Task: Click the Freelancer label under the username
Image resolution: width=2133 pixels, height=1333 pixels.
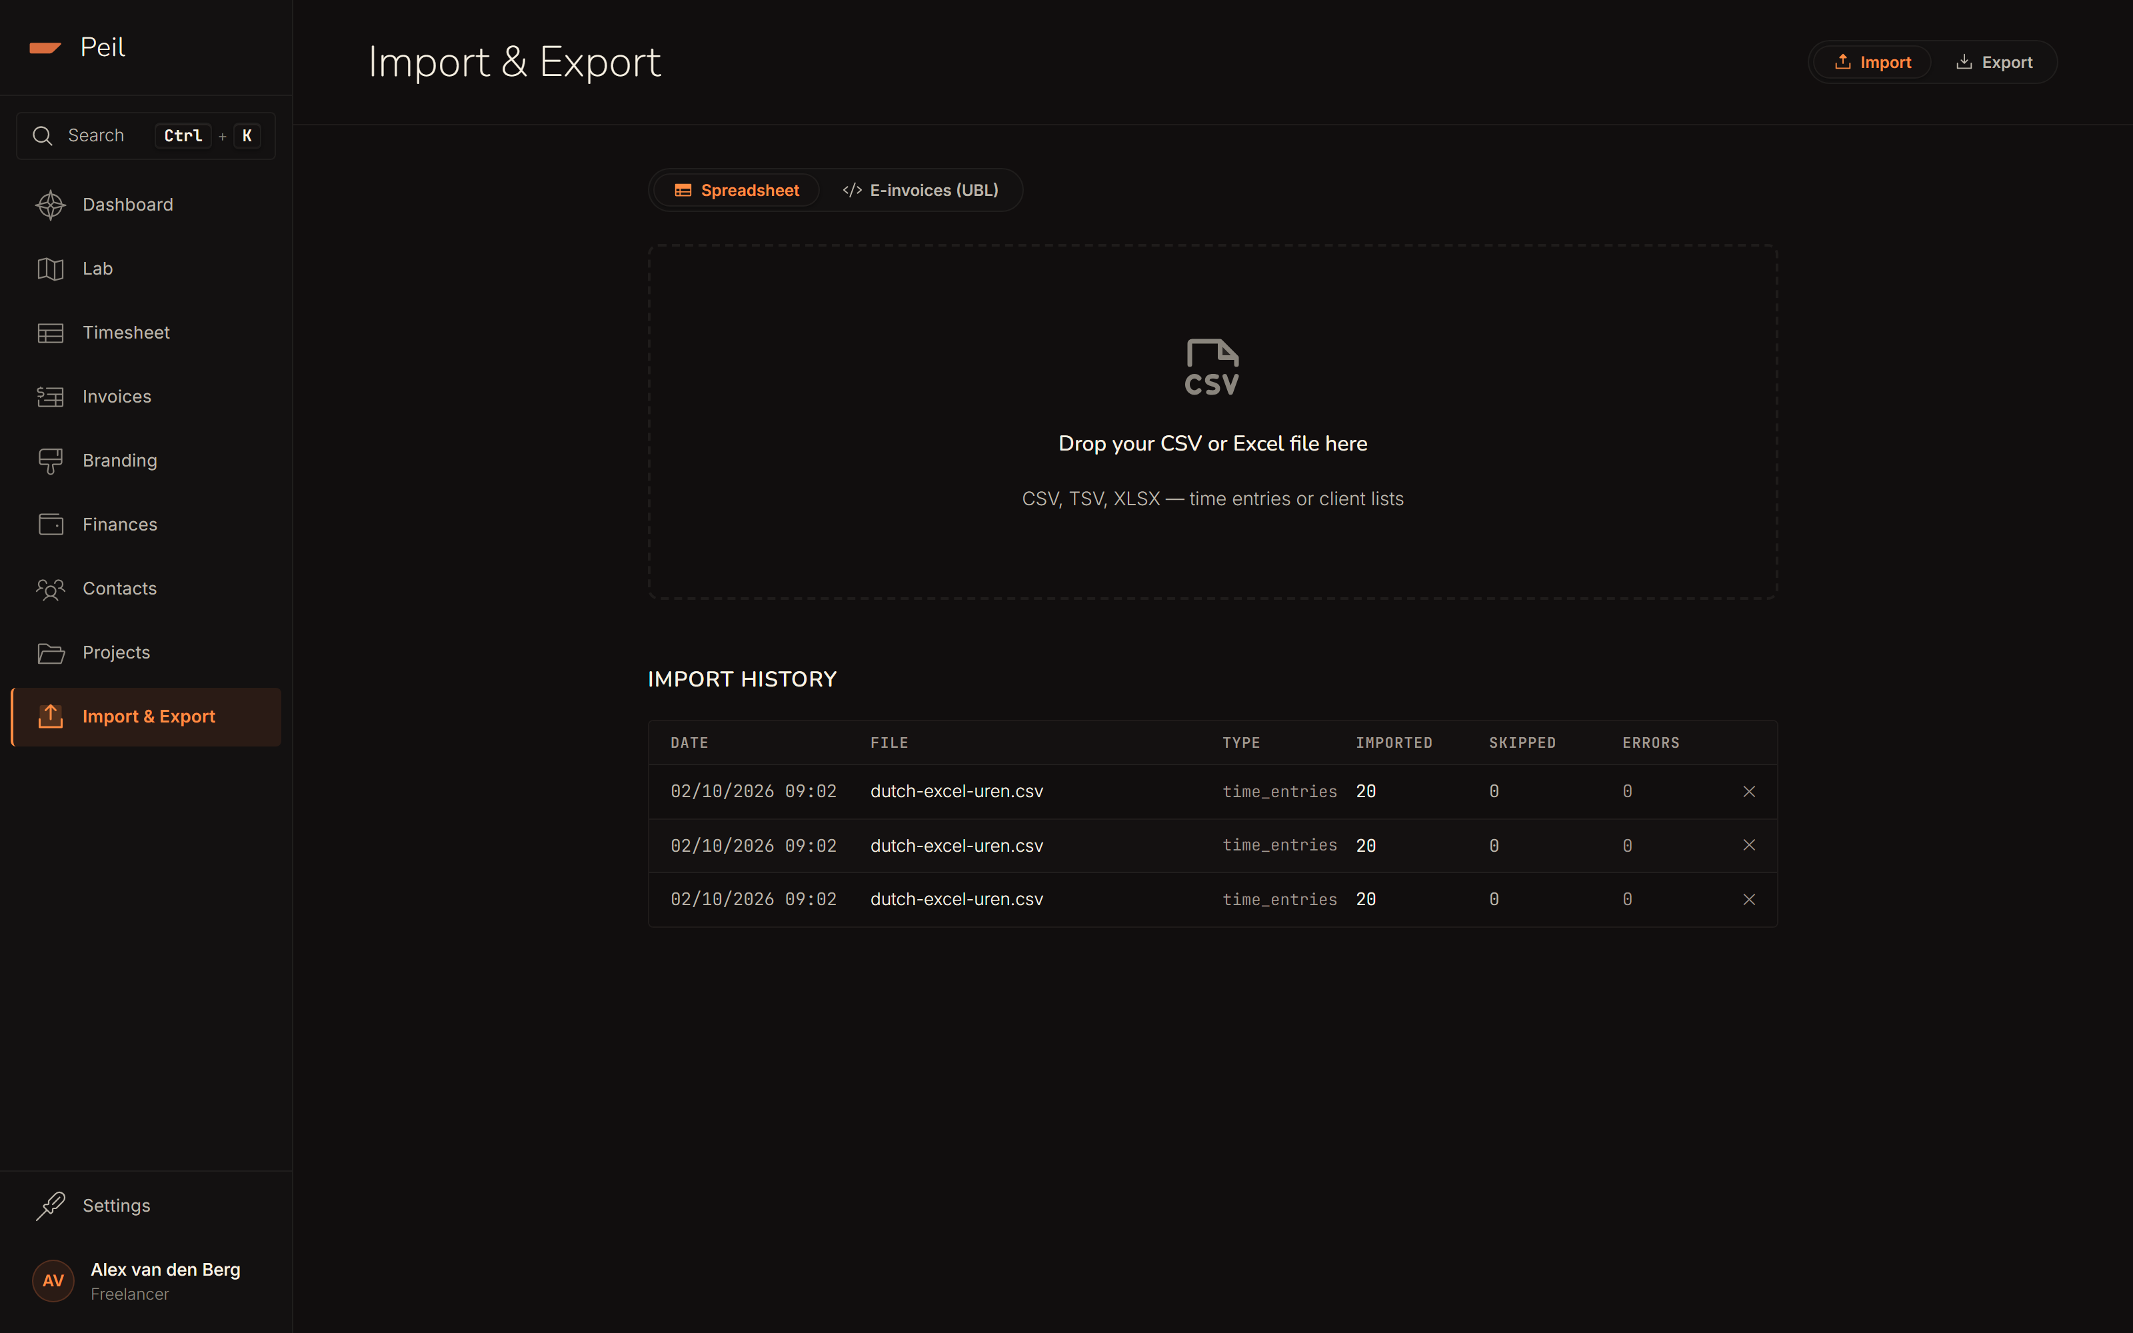Action: pyautogui.click(x=129, y=1294)
